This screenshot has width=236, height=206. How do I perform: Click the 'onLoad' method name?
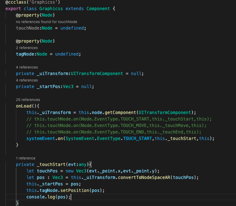click(x=24, y=106)
